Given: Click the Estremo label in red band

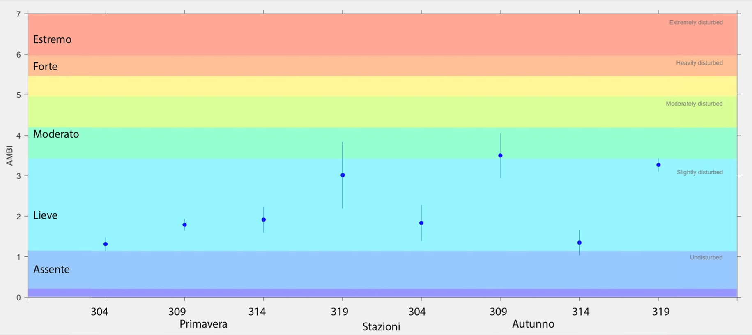Looking at the screenshot, I should pos(52,39).
